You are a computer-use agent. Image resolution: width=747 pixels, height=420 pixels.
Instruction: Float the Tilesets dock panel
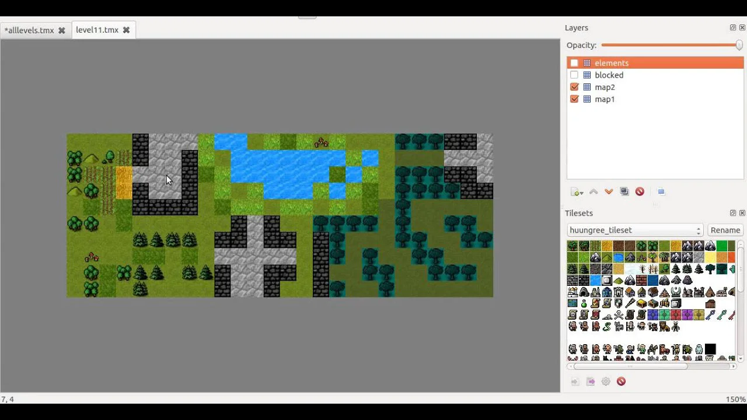[x=733, y=213]
